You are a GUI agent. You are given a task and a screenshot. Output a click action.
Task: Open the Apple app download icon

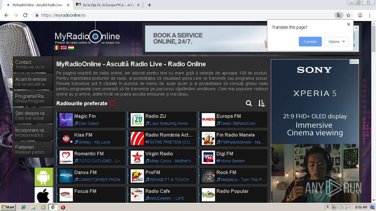[x=44, y=195]
